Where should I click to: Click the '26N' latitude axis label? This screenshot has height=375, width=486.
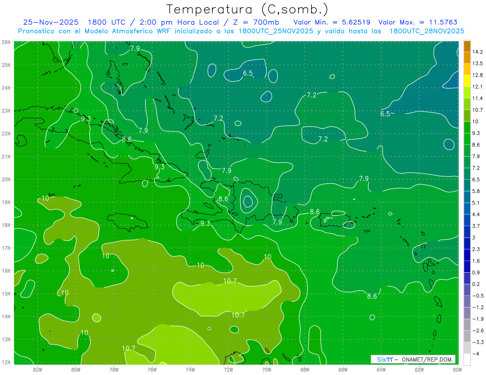pyautogui.click(x=6, y=42)
